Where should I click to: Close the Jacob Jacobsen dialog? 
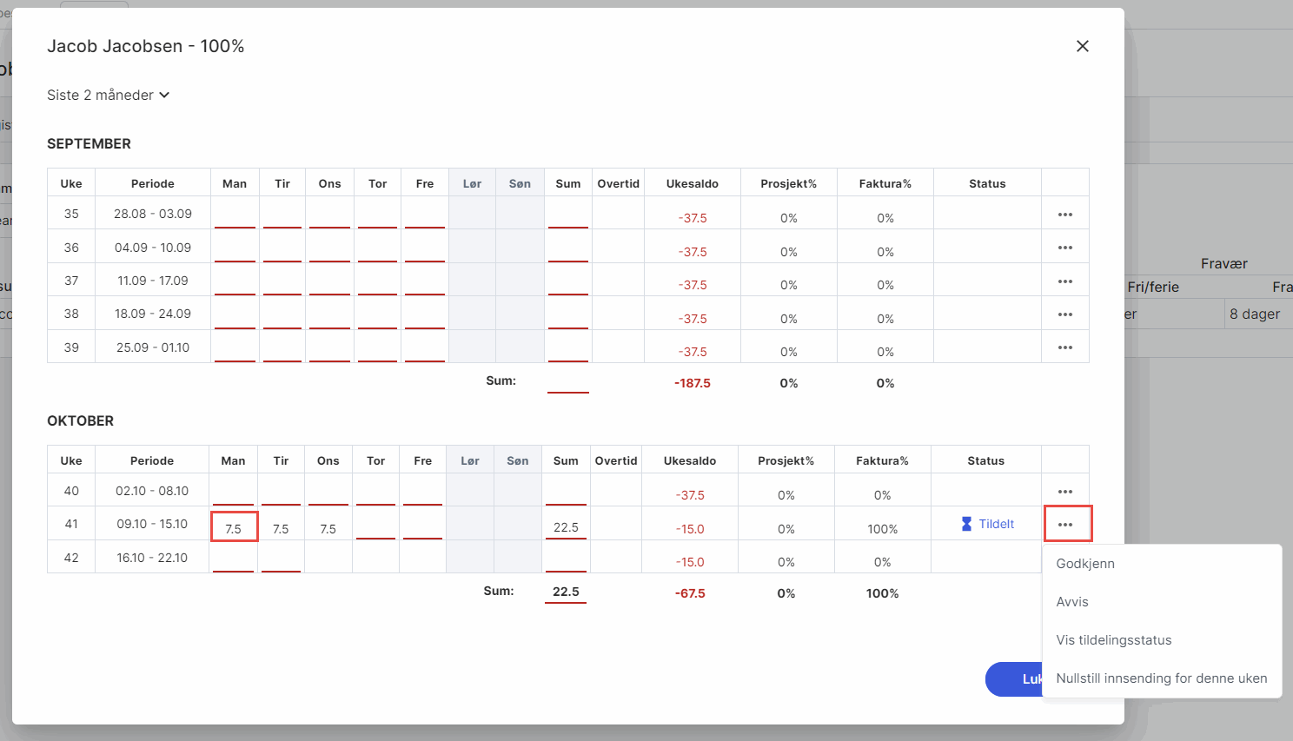click(x=1082, y=46)
